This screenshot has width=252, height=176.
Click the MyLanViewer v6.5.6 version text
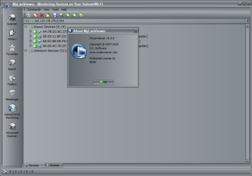(x=102, y=38)
